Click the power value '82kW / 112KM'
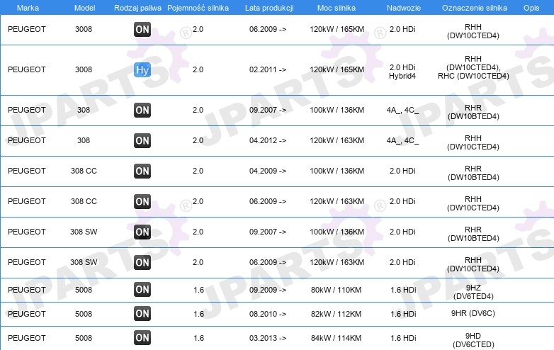The height and width of the screenshot is (350, 554). (336, 314)
